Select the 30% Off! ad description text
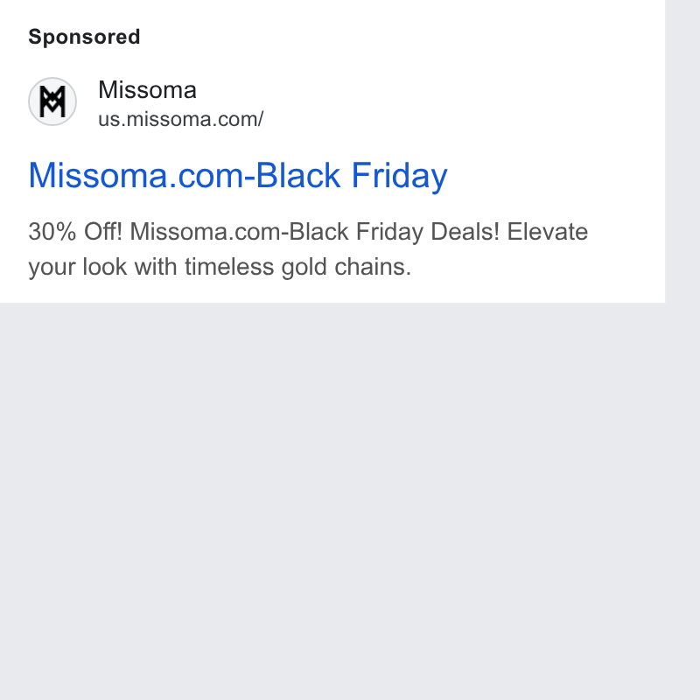 click(308, 249)
